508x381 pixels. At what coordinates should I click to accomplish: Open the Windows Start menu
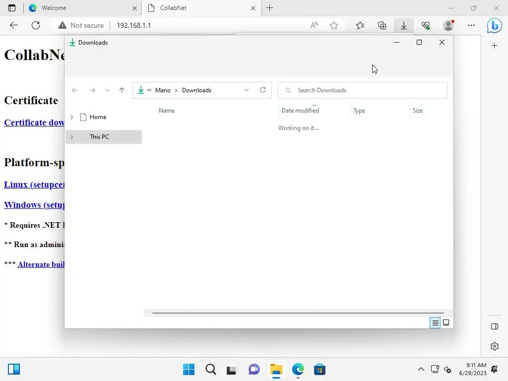click(189, 369)
